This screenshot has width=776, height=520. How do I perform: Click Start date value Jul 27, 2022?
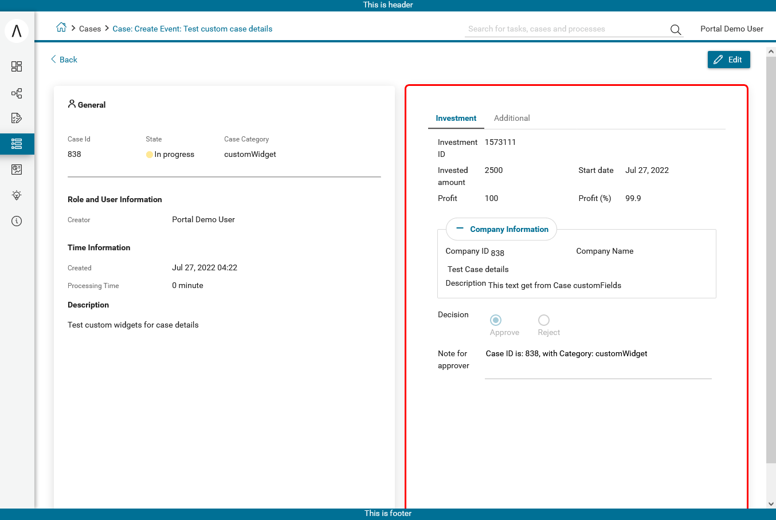coord(647,170)
